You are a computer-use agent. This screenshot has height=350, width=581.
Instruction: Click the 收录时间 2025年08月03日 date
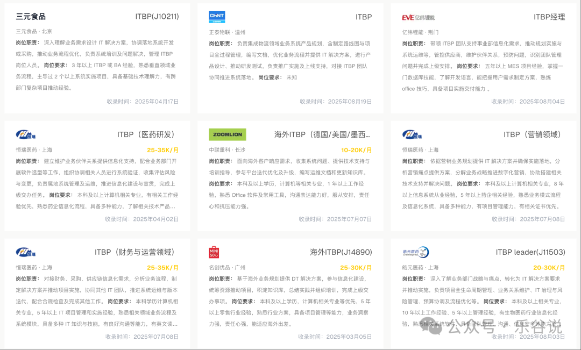click(x=528, y=337)
